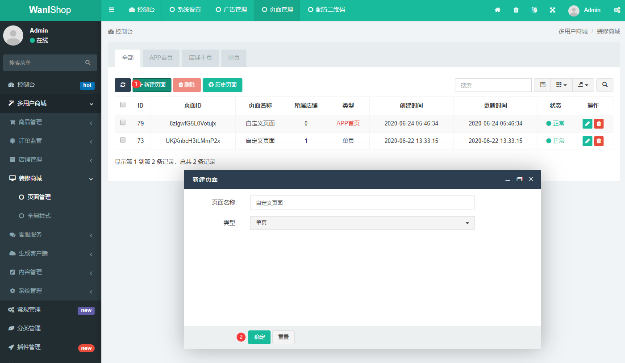Minimize the 新建页面 dialog
This screenshot has width=625, height=363.
[508, 179]
